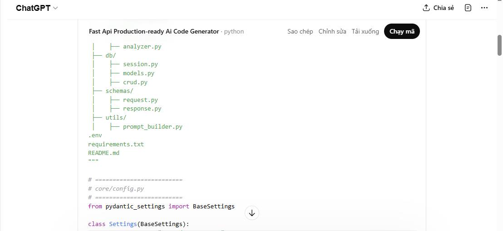Click Chỉnh sửa to edit the code
This screenshot has height=231, width=503.
click(332, 31)
